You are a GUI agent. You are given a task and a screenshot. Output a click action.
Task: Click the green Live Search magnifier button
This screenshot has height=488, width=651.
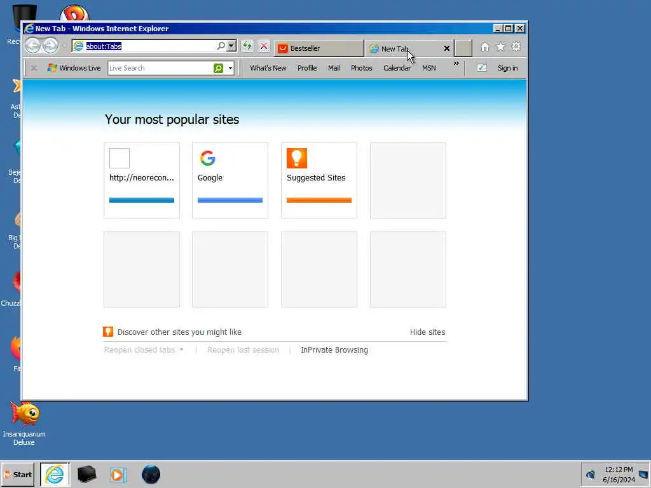(x=219, y=68)
